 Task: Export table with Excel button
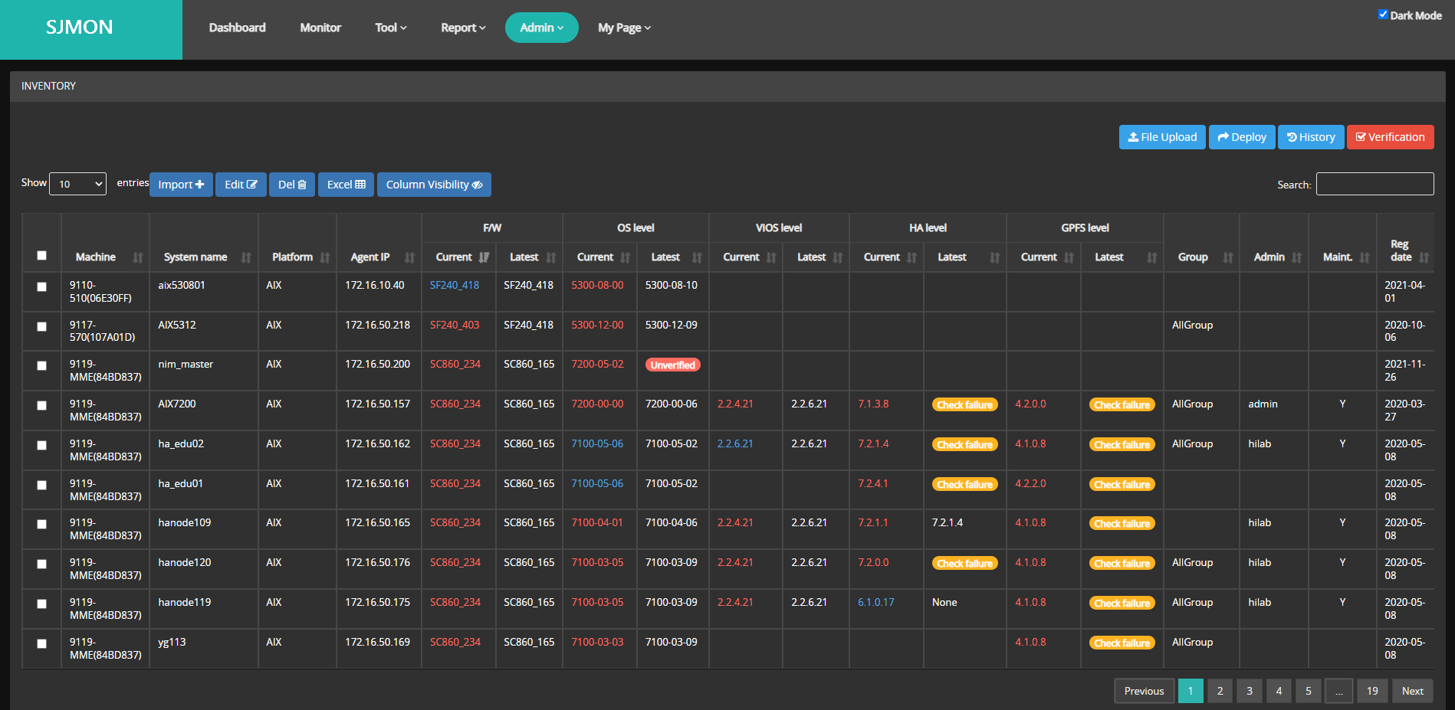[x=346, y=185]
